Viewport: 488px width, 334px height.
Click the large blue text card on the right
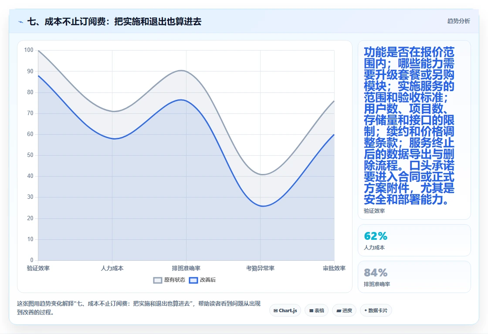pyautogui.click(x=414, y=130)
